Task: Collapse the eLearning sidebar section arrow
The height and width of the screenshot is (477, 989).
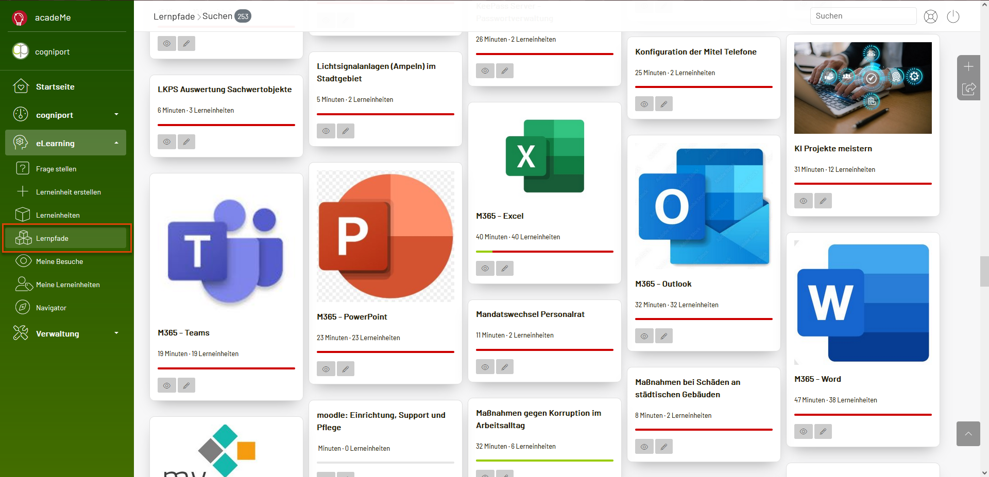Action: (x=116, y=143)
